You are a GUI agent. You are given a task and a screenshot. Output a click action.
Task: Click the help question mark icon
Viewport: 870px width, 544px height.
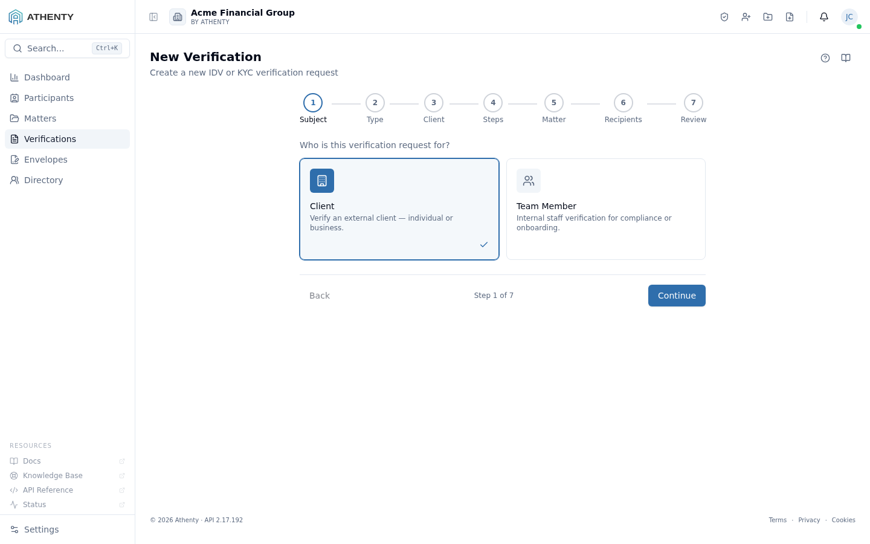click(825, 58)
